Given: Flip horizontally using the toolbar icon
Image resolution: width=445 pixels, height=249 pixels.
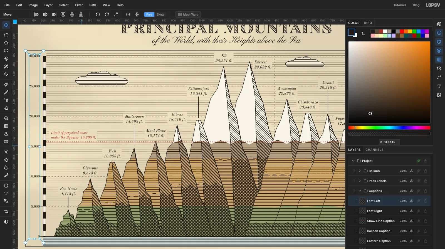Looking at the screenshot, I should [x=128, y=14].
